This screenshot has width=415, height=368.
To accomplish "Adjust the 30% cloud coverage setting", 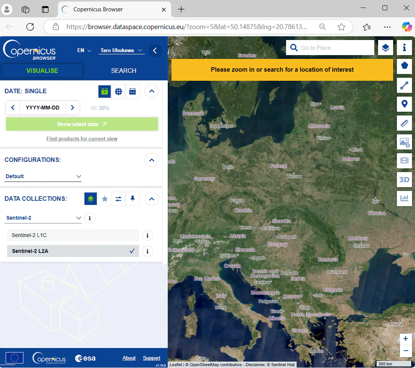I will click(100, 108).
